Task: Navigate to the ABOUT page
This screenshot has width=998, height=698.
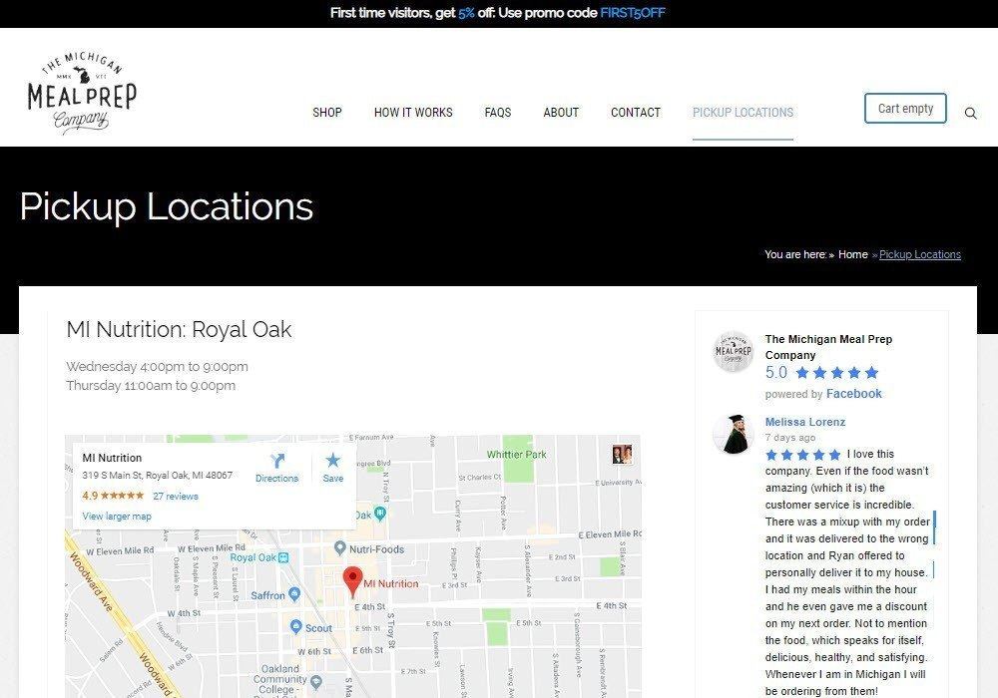Action: [561, 113]
